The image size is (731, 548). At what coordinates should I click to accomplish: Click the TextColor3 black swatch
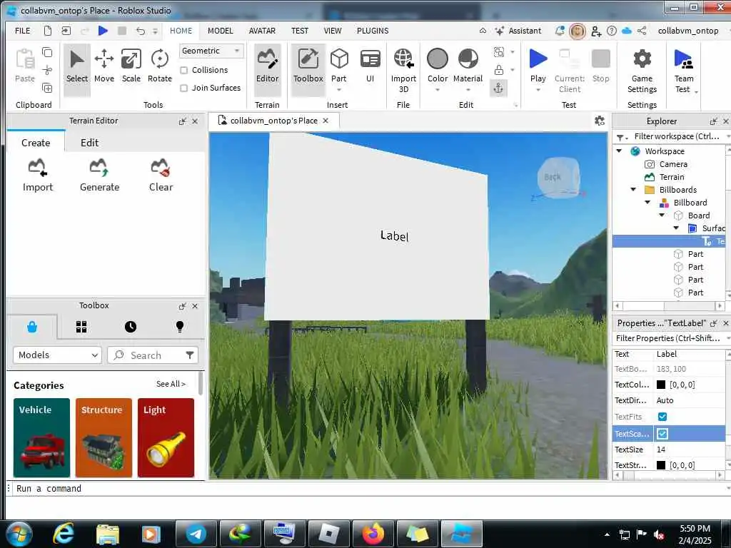(661, 385)
